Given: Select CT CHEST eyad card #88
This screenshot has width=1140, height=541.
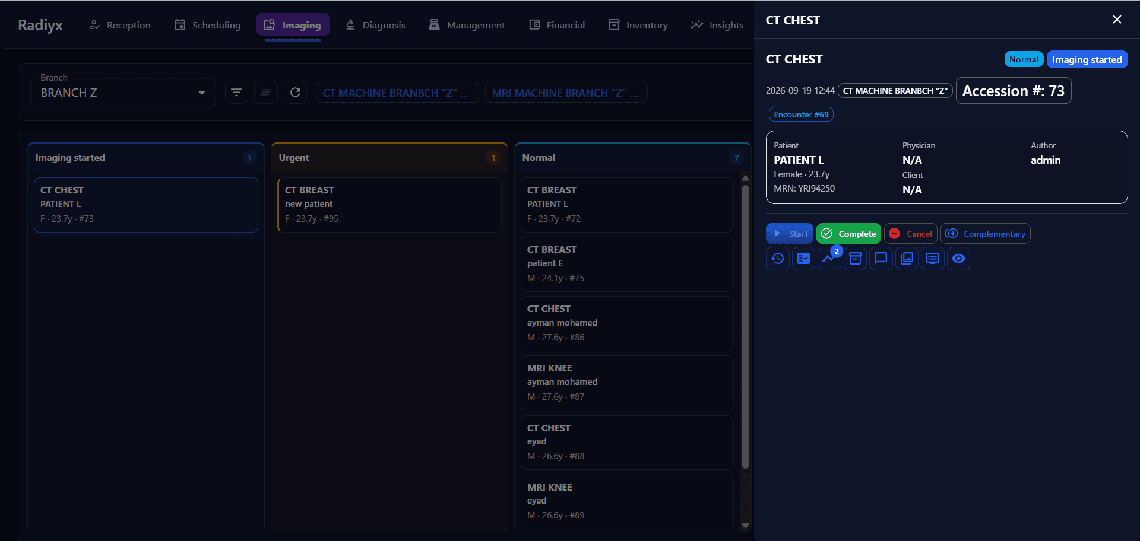Looking at the screenshot, I should (627, 443).
